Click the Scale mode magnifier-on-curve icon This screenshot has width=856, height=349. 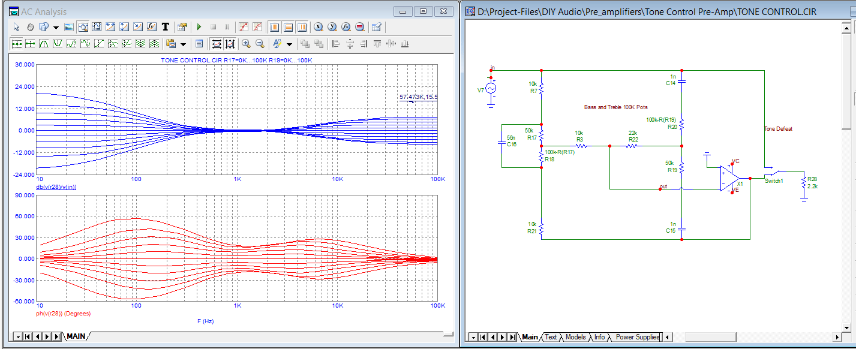[x=83, y=27]
